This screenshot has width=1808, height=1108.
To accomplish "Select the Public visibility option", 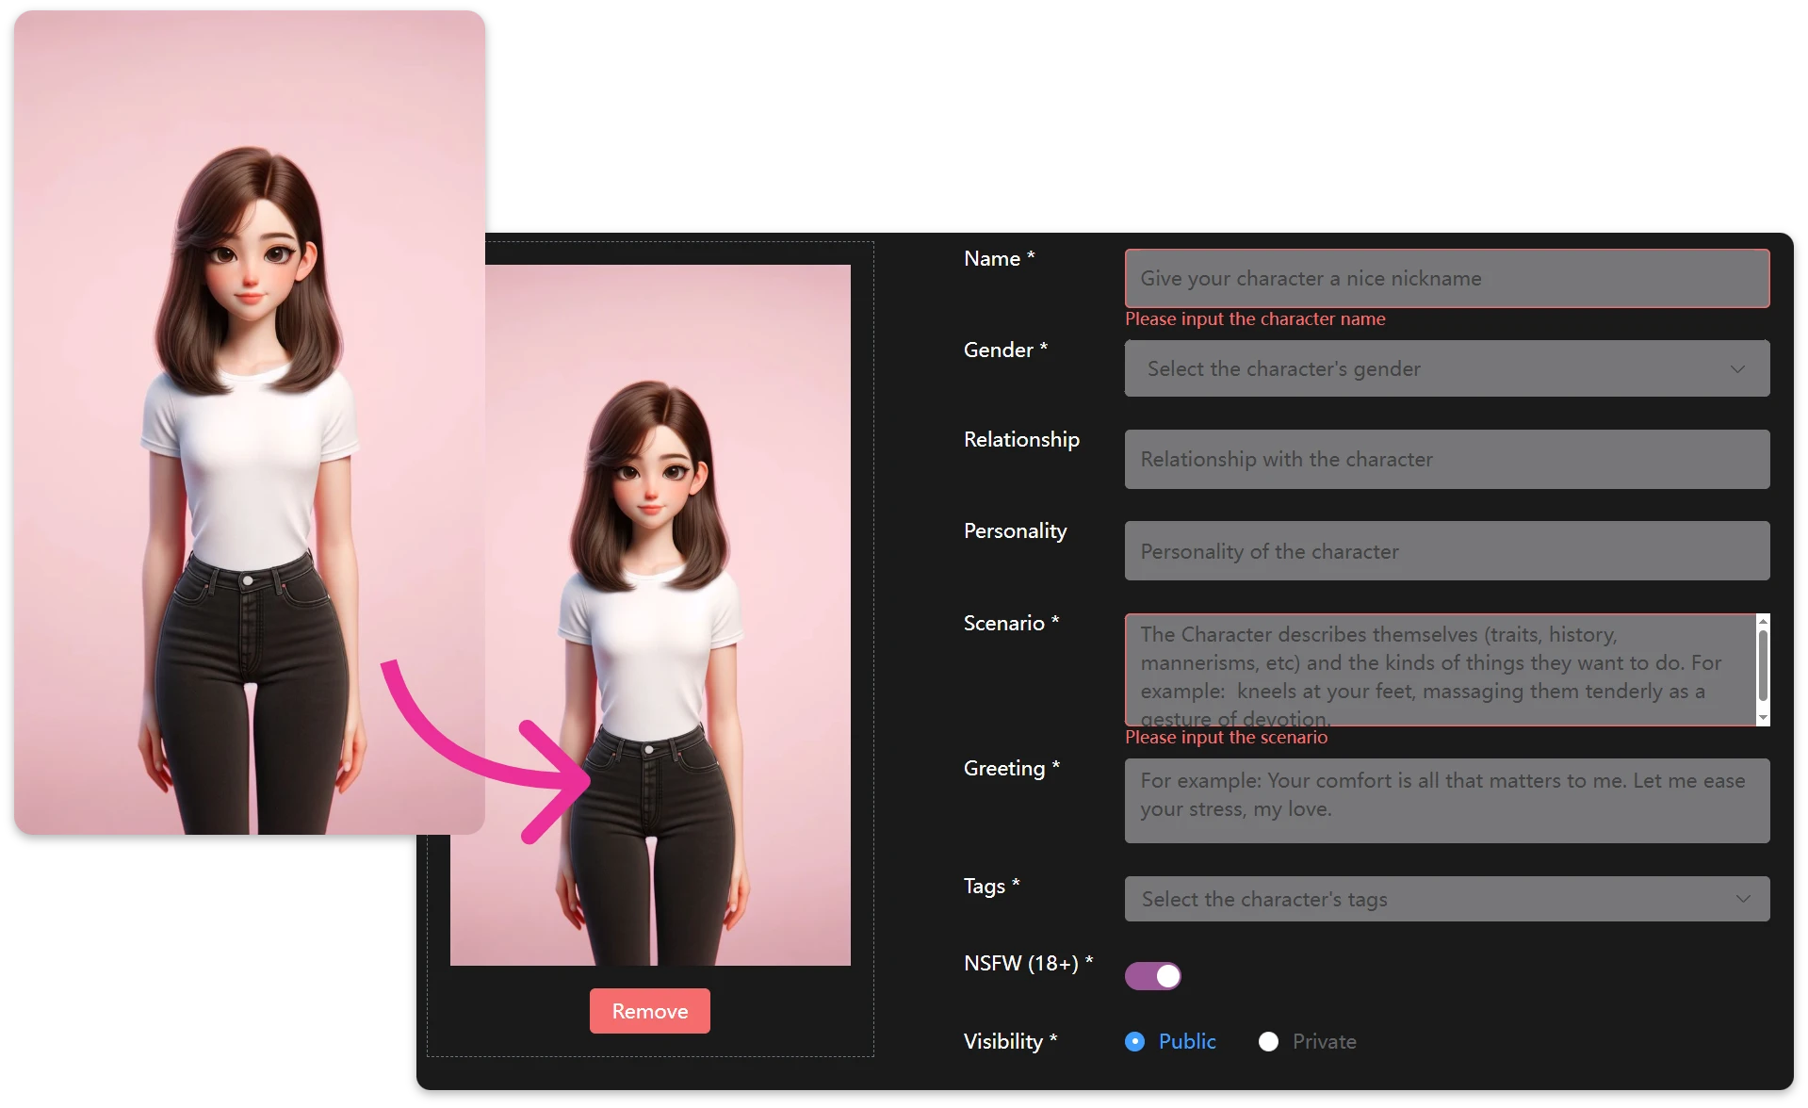I will point(1134,1041).
